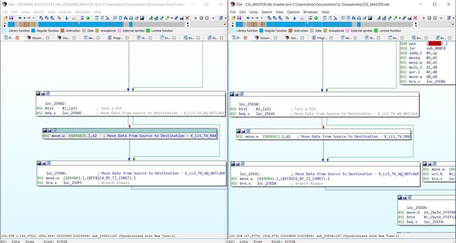Open Options menu in CSL_MASTER window

pos(293,12)
